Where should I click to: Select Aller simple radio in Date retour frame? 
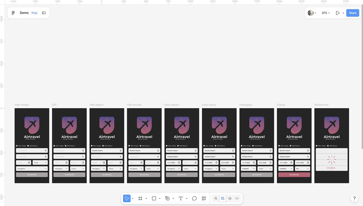[x=204, y=146]
